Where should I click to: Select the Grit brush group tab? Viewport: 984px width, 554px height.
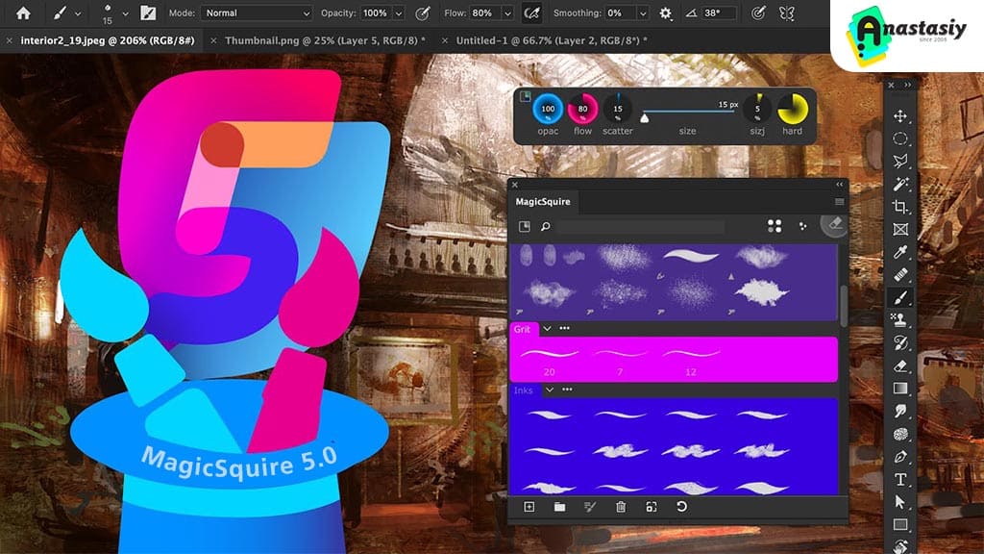[x=523, y=329]
